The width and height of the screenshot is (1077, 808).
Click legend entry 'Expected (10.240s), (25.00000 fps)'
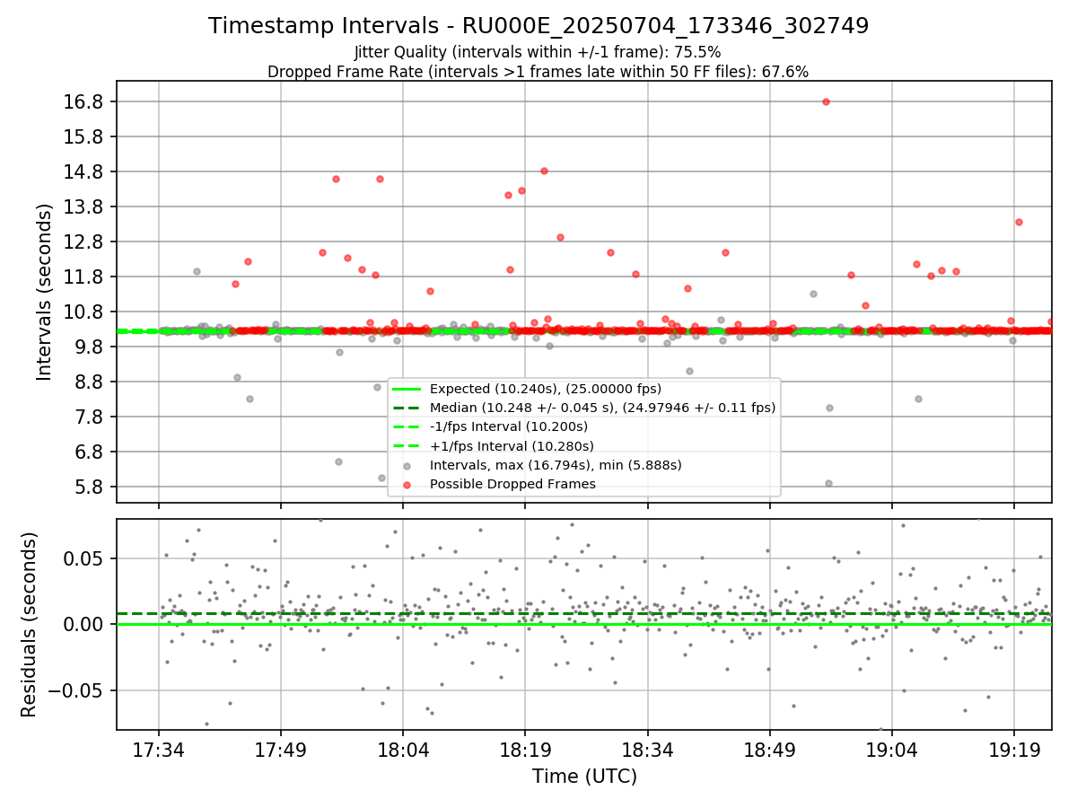(x=545, y=389)
